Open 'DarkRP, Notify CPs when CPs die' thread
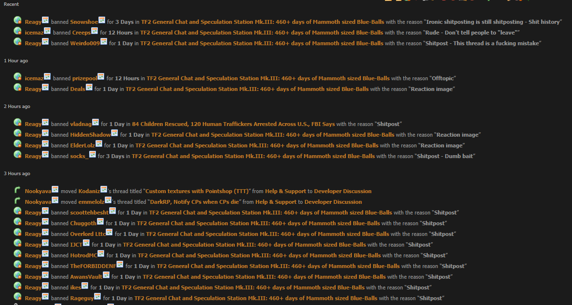Viewport: 572px width, 305px height. tap(195, 202)
